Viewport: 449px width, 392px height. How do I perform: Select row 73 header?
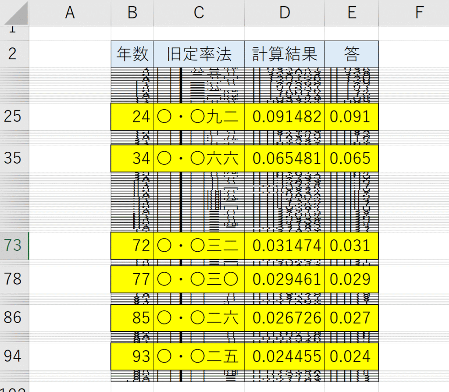(14, 246)
